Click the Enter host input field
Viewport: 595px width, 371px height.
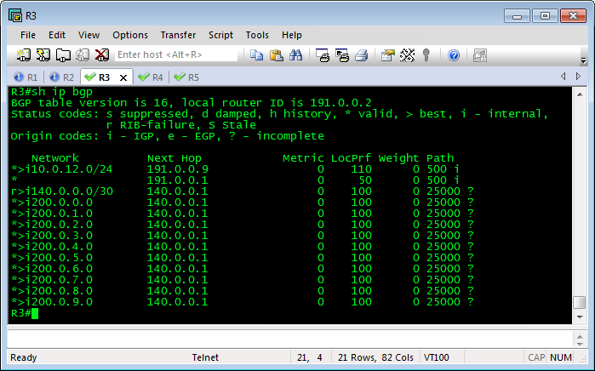(176, 54)
